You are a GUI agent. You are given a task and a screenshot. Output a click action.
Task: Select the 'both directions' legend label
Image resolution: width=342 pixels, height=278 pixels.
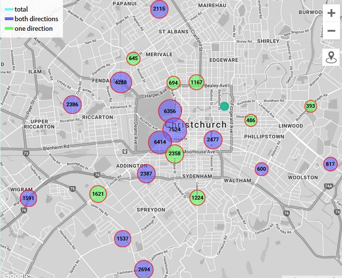(x=37, y=19)
